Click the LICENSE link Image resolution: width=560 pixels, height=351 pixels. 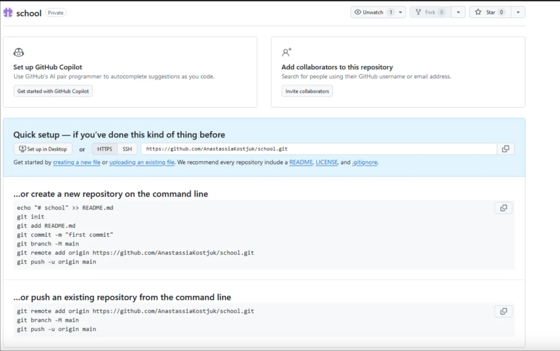pyautogui.click(x=327, y=162)
